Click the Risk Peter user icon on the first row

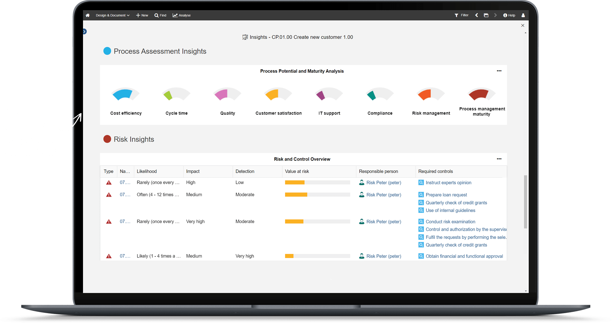pyautogui.click(x=362, y=183)
